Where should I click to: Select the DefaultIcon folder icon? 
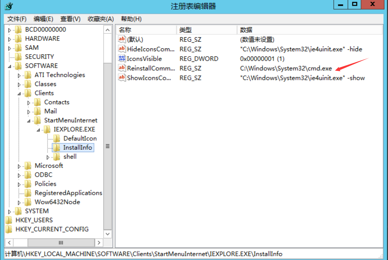click(x=57, y=139)
